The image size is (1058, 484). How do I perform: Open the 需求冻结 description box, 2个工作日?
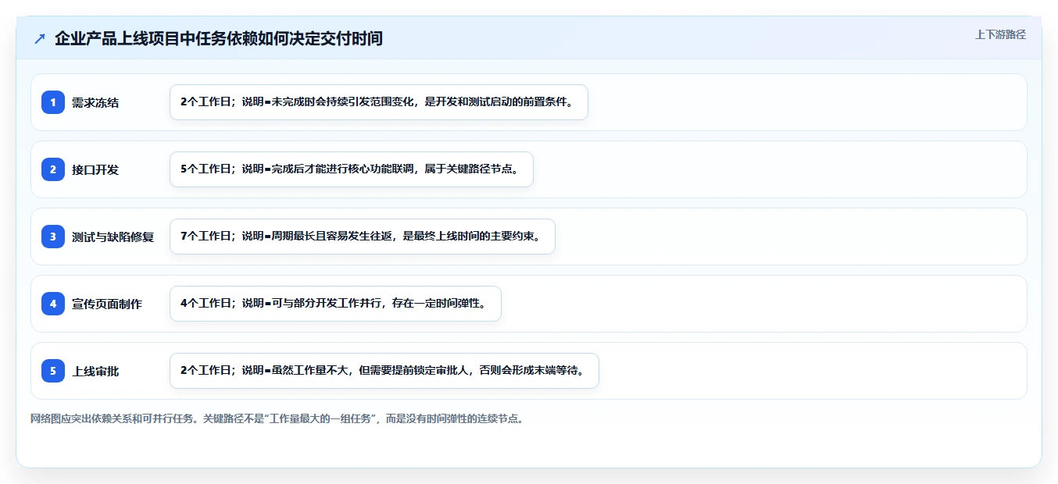coord(379,102)
